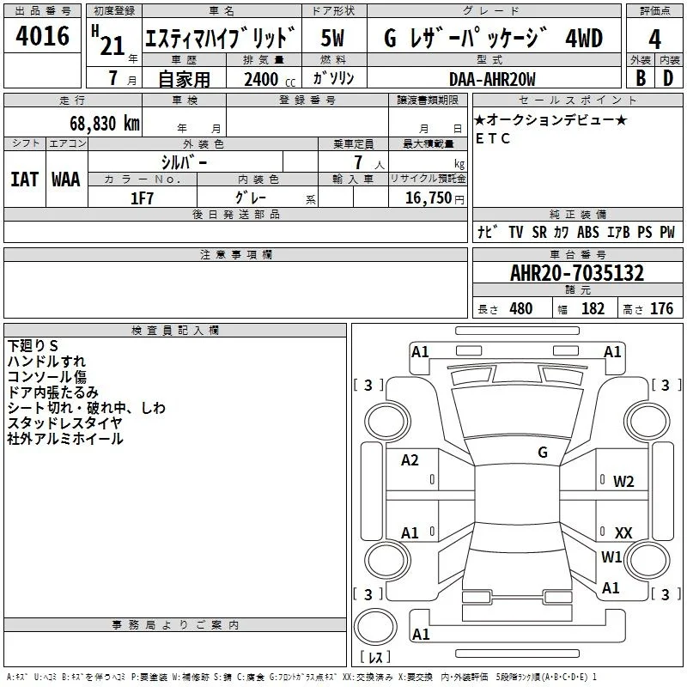687x687 pixels.
Task: Select the sales point オークションデビュー
Action: pos(550,119)
